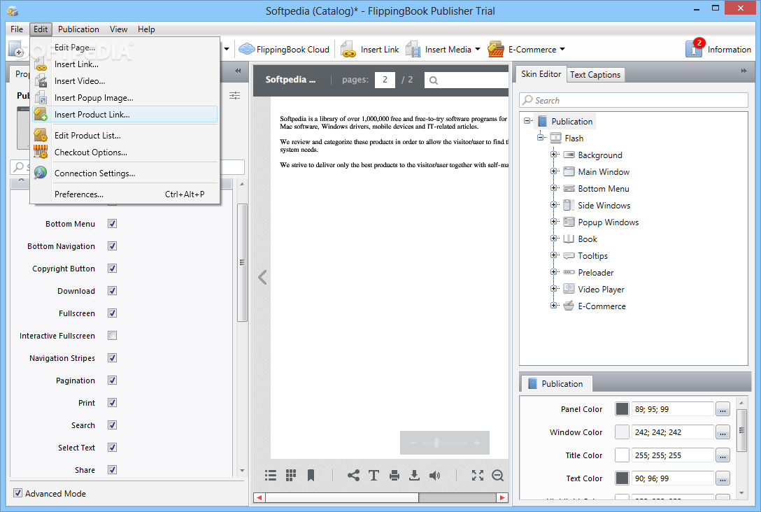Collapse left panel with double-arrow icon
Screen dimensions: 761x512
(238, 71)
